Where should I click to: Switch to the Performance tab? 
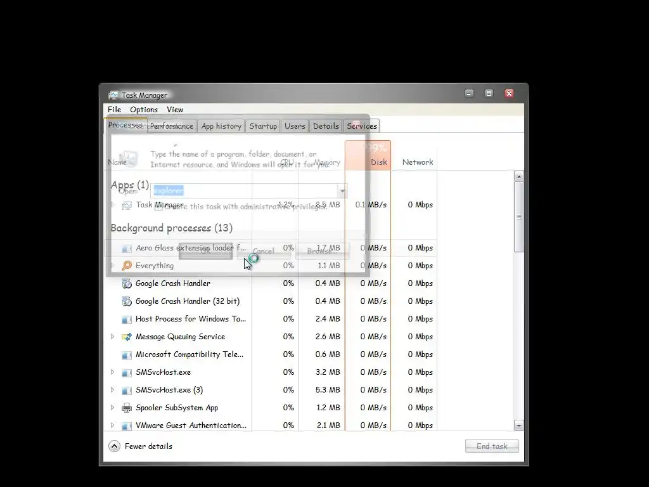click(x=171, y=126)
